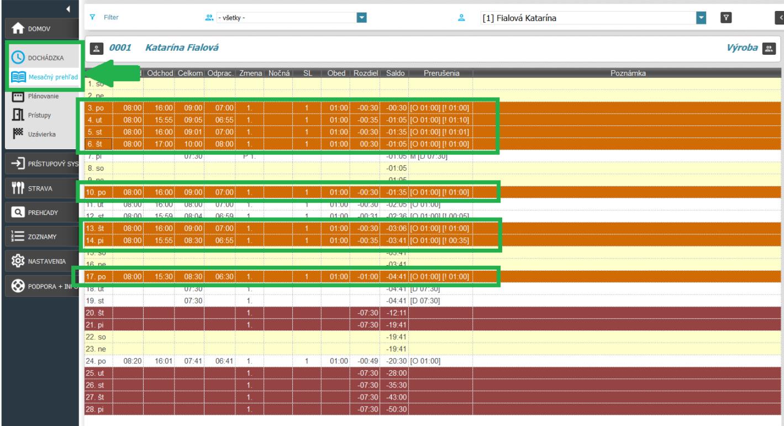Open PODPORA + INFO section
This screenshot has height=426, width=784.
pos(41,286)
